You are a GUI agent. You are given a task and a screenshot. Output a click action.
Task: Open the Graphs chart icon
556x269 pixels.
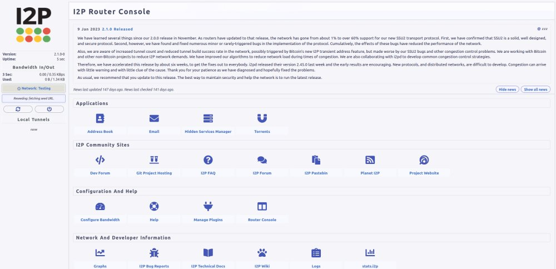pyautogui.click(x=100, y=253)
